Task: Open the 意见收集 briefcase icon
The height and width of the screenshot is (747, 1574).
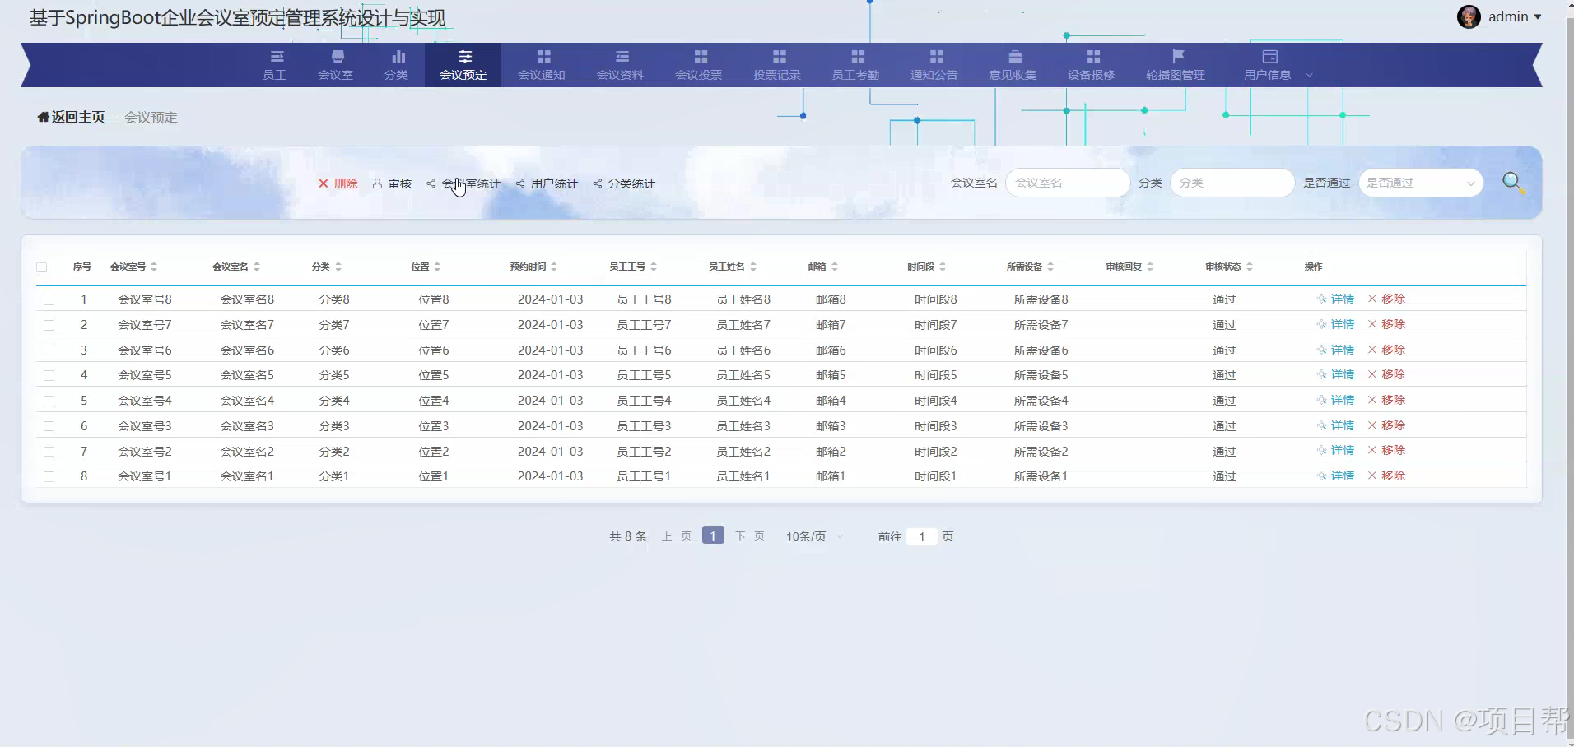Action: click(1015, 56)
